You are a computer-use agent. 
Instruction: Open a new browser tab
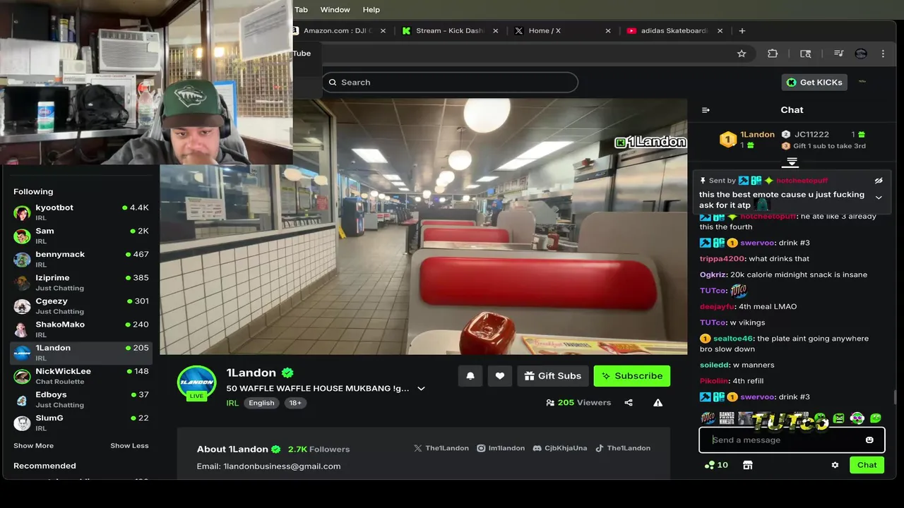point(742,31)
